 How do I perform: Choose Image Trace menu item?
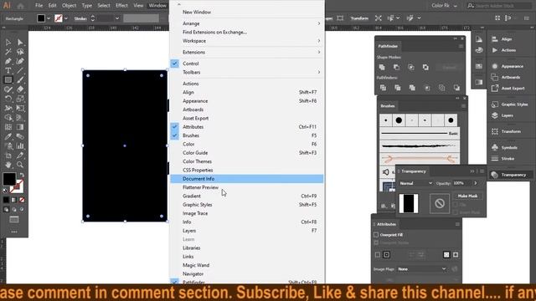pyautogui.click(x=247, y=213)
